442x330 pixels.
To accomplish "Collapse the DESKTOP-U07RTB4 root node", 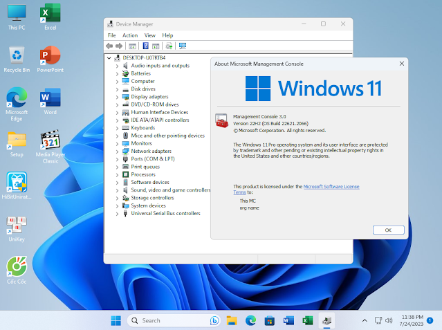I will [x=109, y=57].
